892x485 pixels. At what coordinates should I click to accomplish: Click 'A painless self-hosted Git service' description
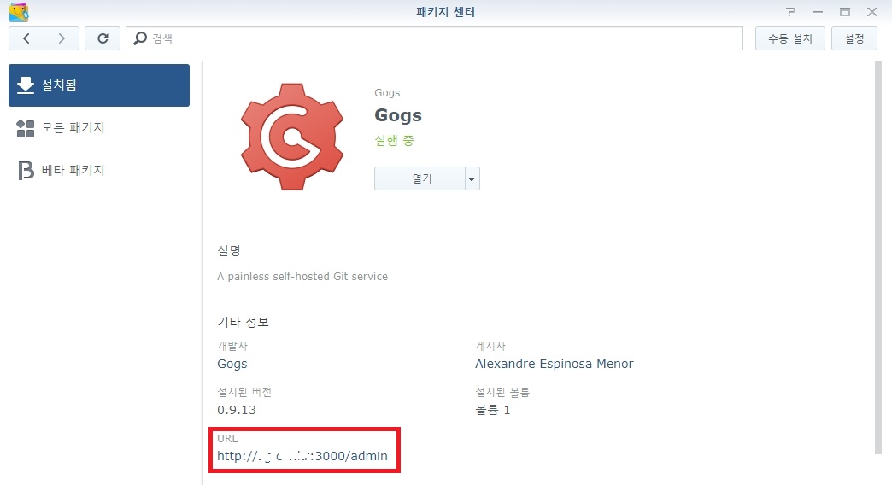point(302,277)
